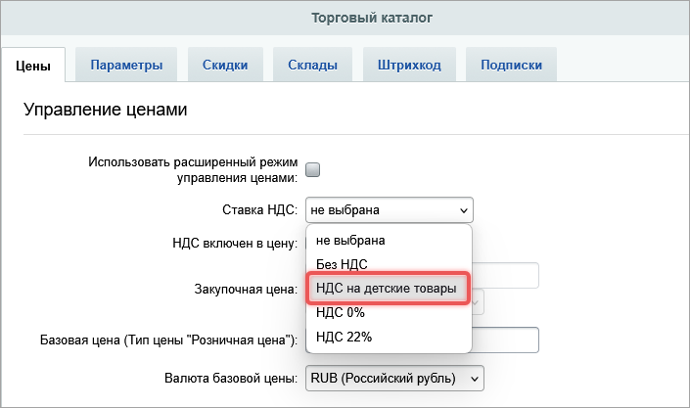Open the Штрихкод tab
The width and height of the screenshot is (690, 408).
pos(408,66)
